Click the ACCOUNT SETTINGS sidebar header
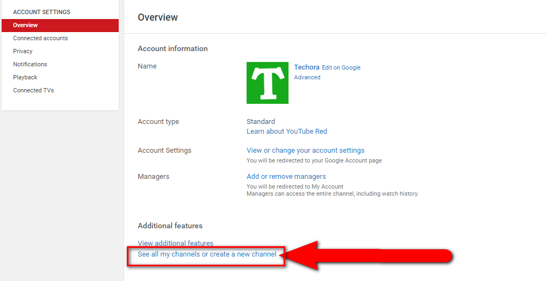This screenshot has width=546, height=281. (42, 12)
